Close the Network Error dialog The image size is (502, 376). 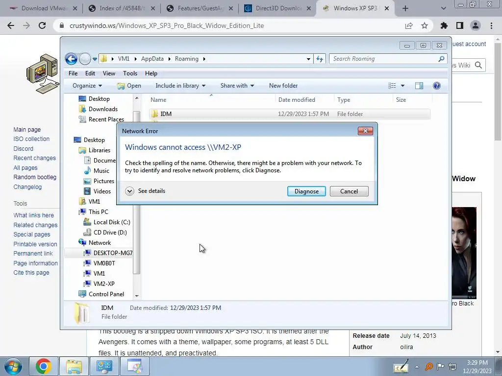365,131
